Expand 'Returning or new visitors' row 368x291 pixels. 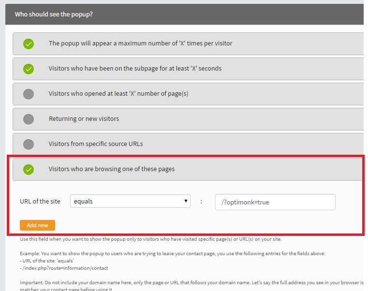coord(188,119)
